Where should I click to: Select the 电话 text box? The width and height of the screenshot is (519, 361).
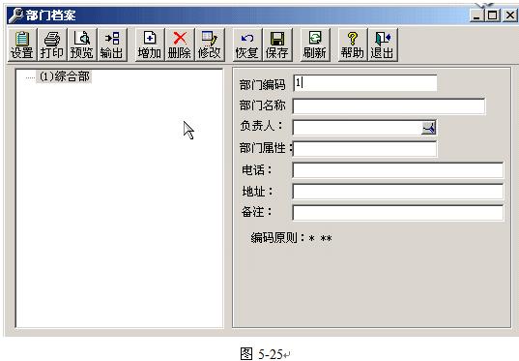[x=398, y=170]
